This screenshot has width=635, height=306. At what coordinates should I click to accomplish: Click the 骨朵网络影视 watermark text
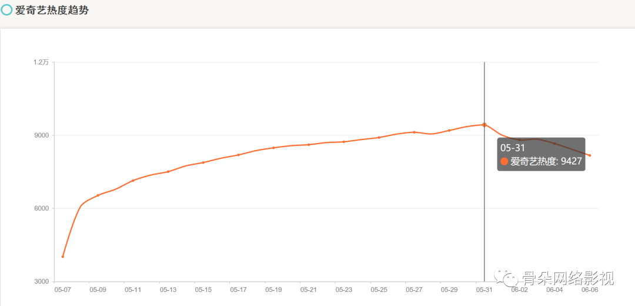tap(567, 278)
